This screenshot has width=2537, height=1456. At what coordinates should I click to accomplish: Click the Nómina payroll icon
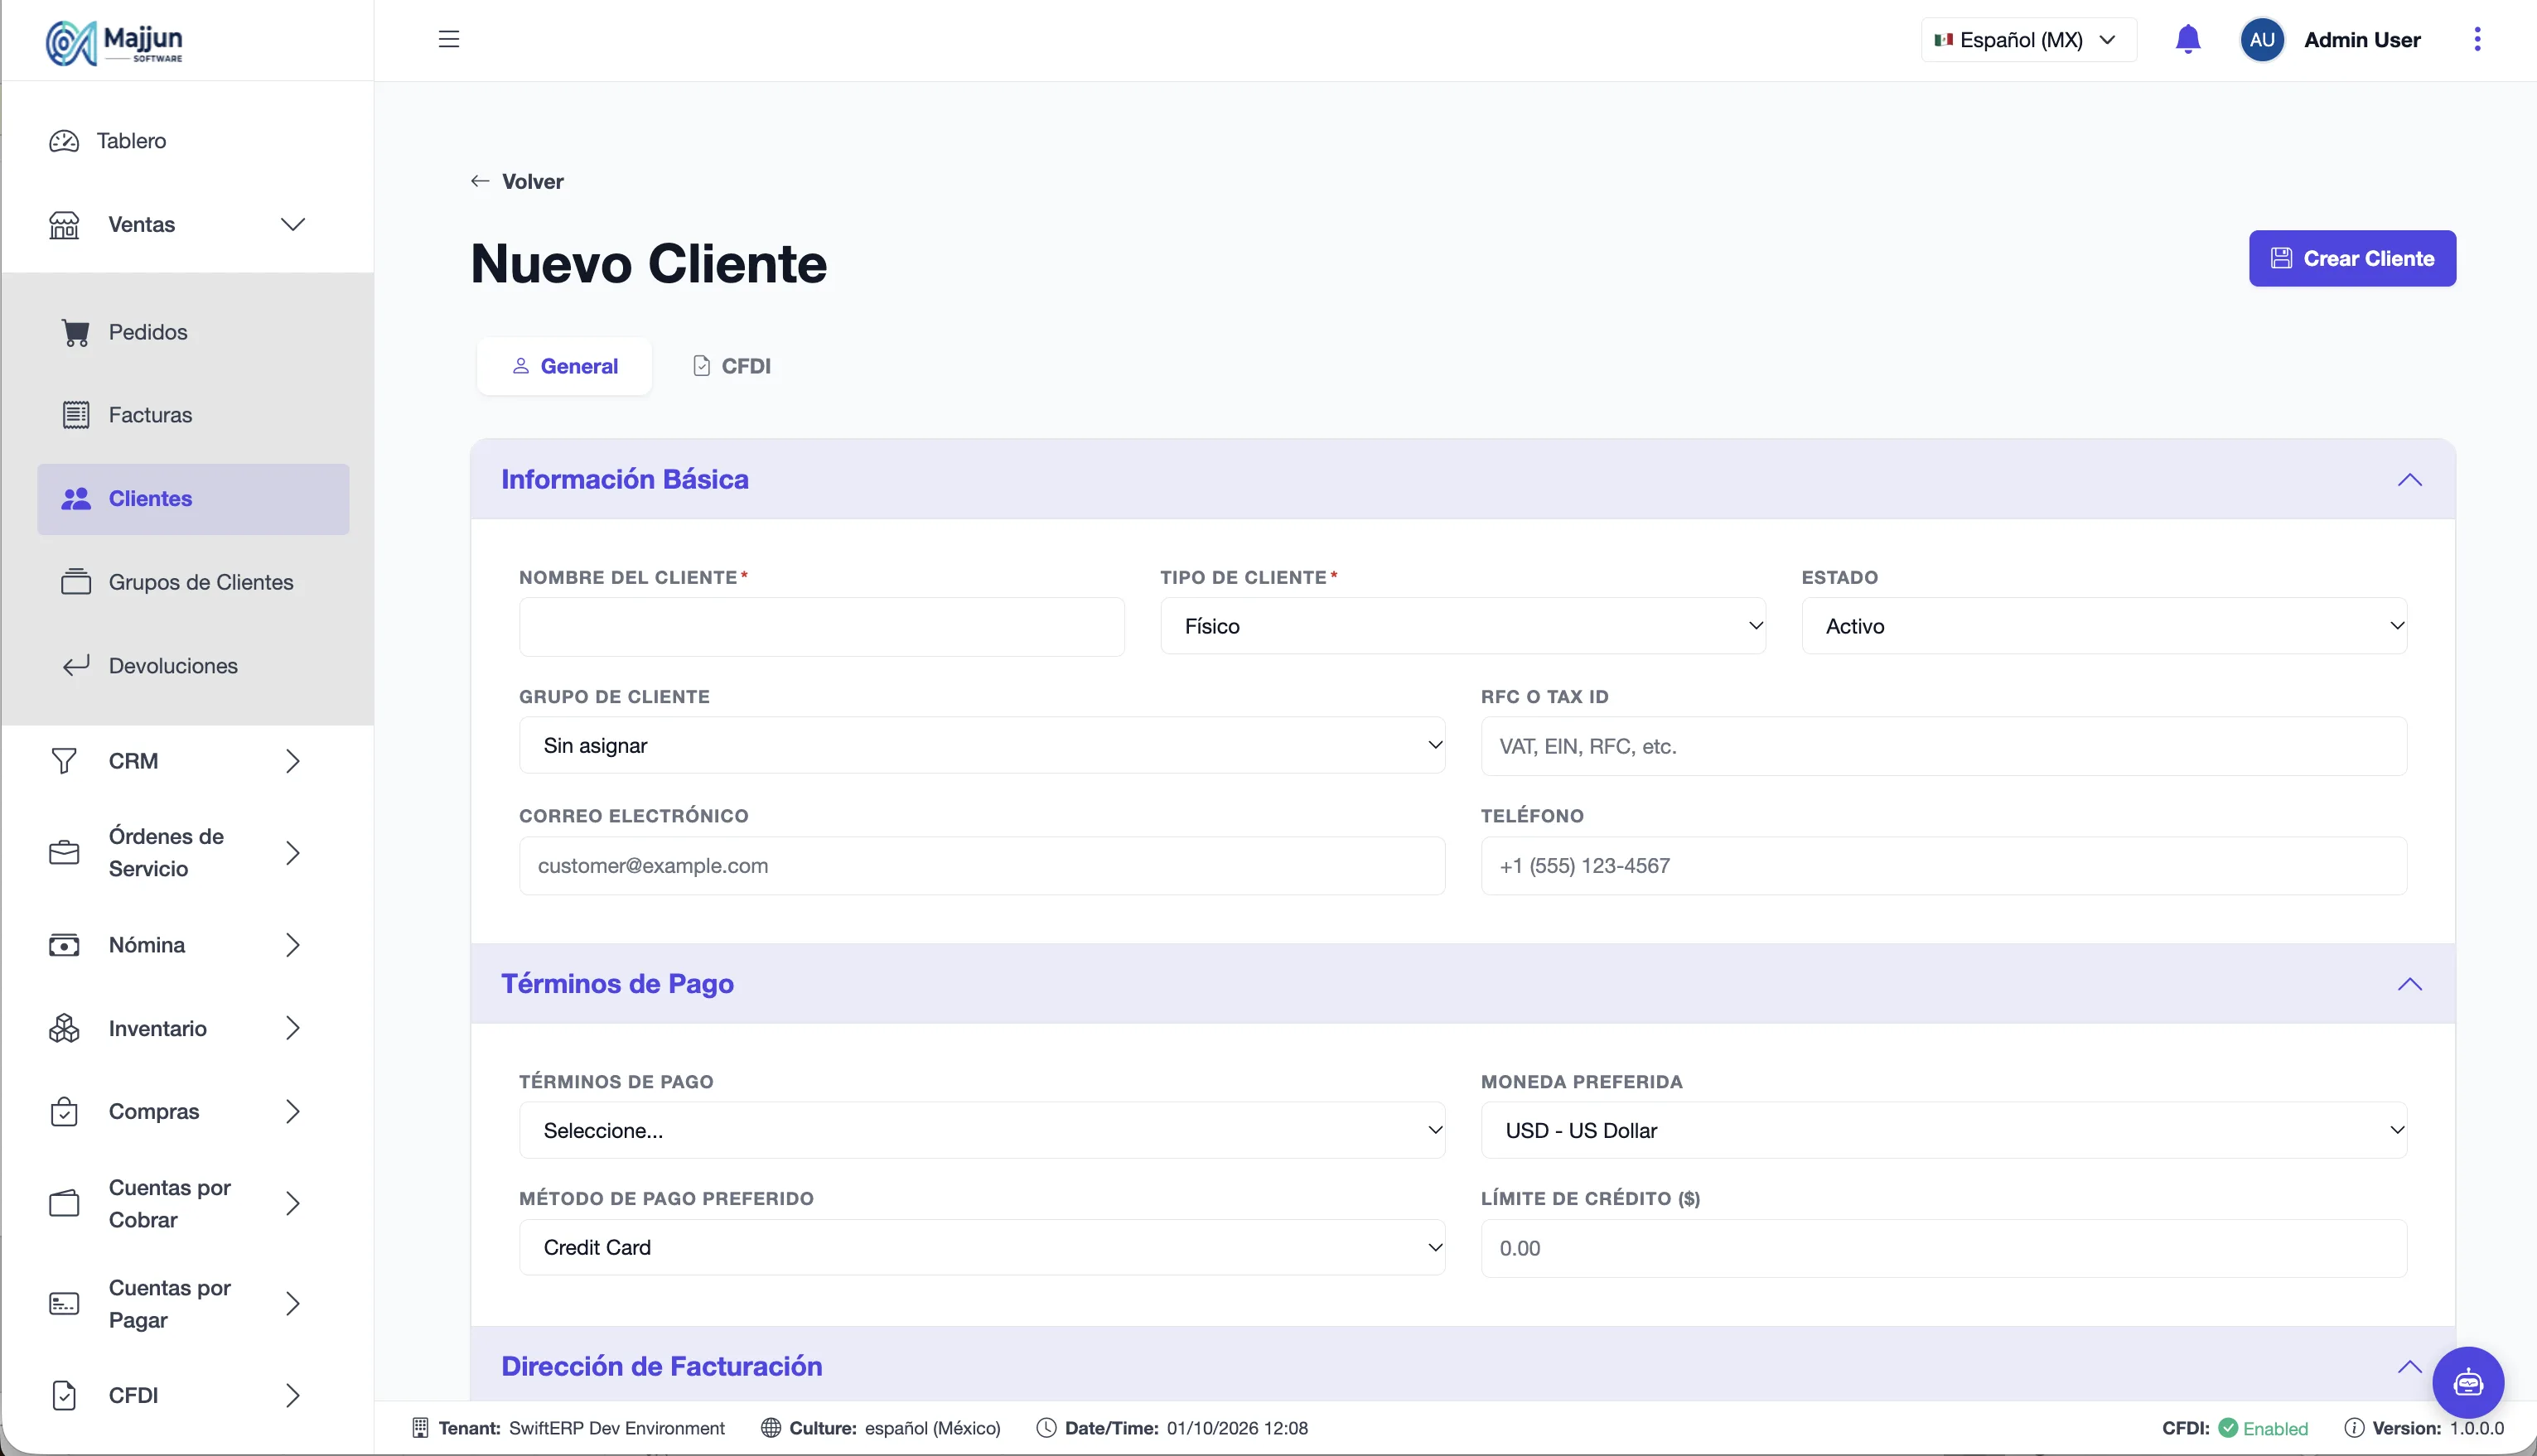(64, 945)
